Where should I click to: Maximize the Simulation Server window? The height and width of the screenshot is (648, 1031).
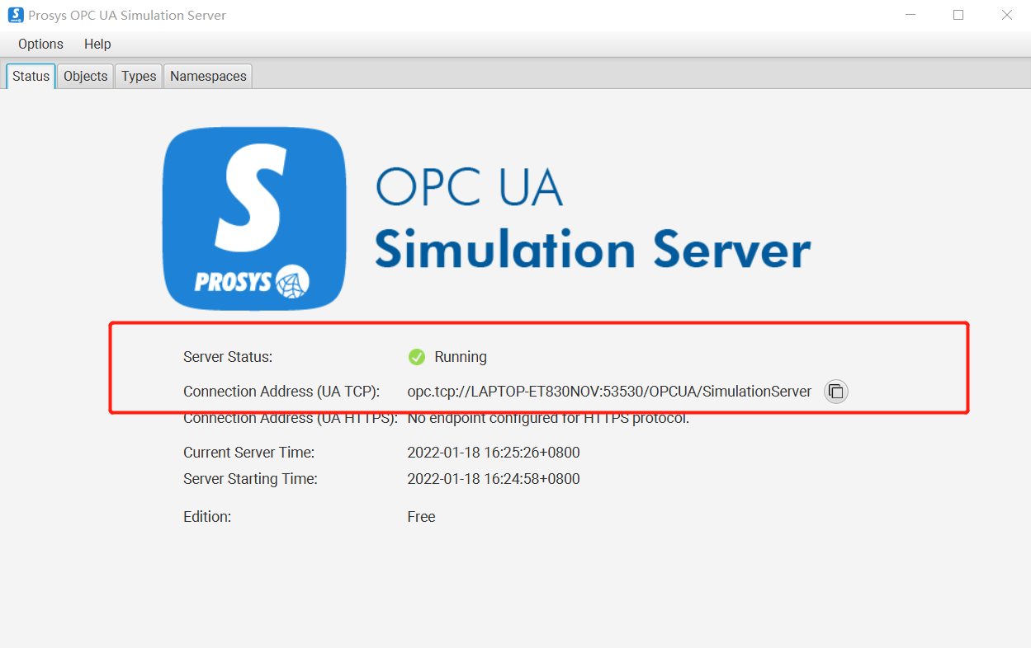[958, 15]
